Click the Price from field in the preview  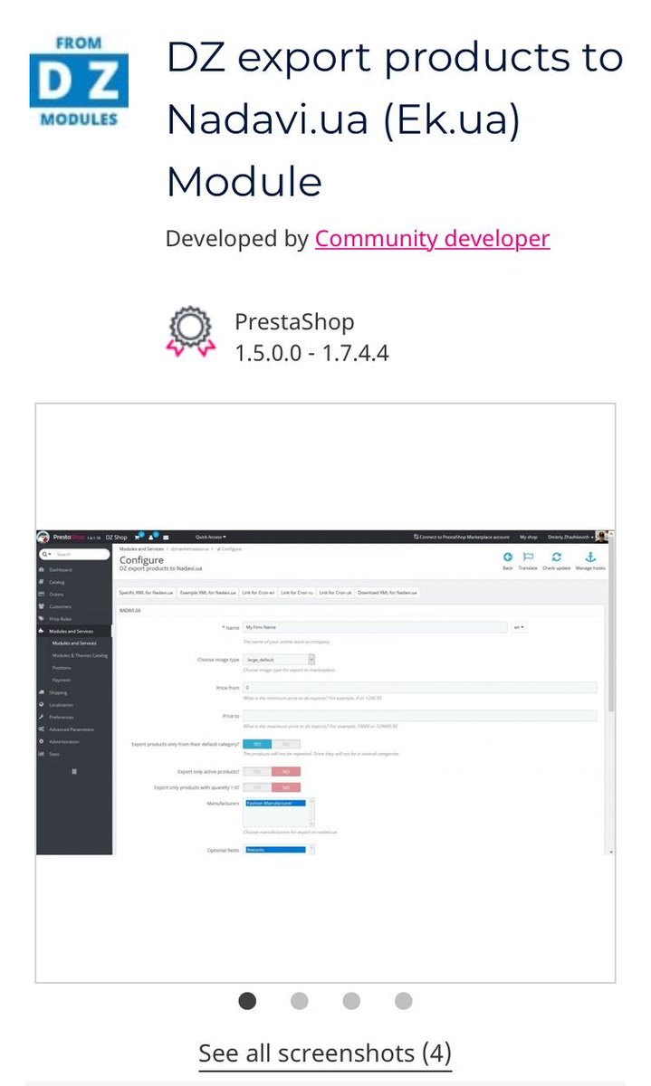(x=419, y=688)
